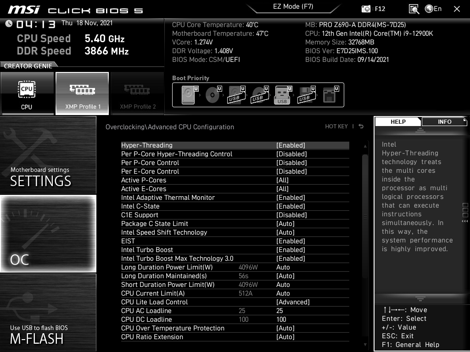Switch to the INFO tab
Screen dimensions: 470x352
tap(444, 121)
